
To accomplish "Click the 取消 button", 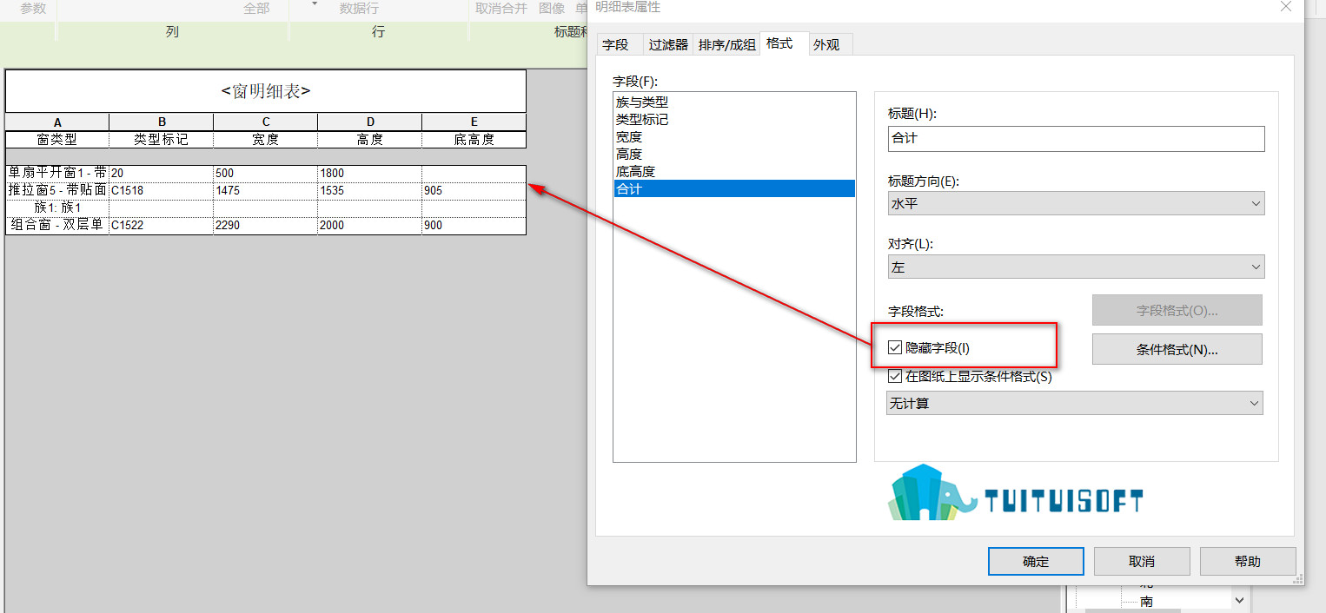I will point(1142,561).
